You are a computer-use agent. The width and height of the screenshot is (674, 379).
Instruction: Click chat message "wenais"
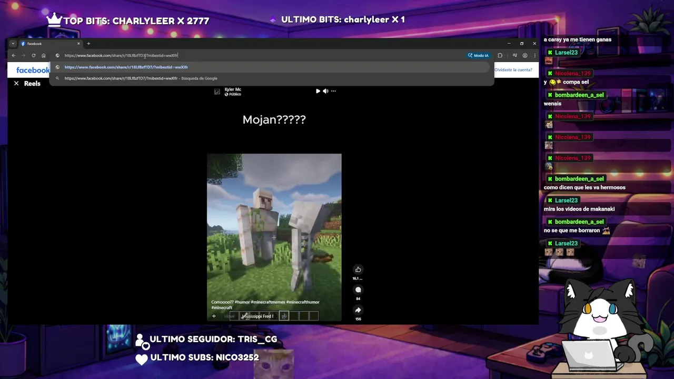pyautogui.click(x=553, y=104)
